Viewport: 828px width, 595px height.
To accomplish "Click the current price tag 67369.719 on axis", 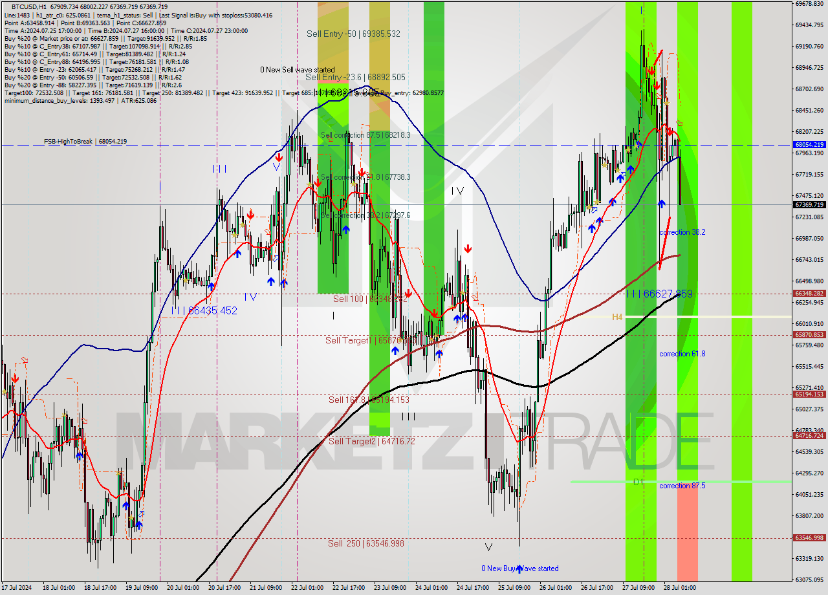I will click(x=809, y=204).
